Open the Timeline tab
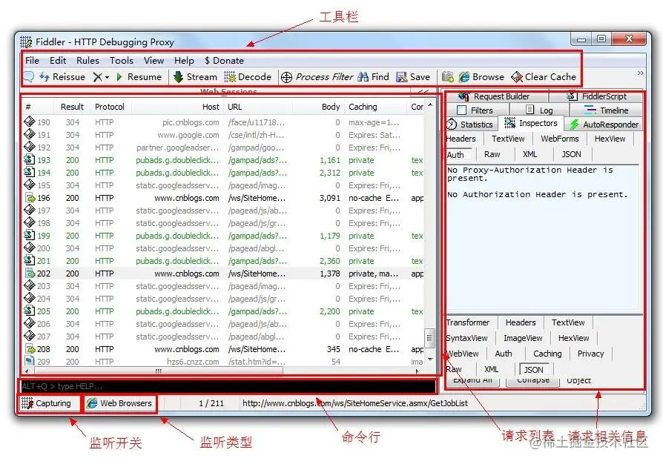Viewport: 663px width, 464px height. click(606, 110)
